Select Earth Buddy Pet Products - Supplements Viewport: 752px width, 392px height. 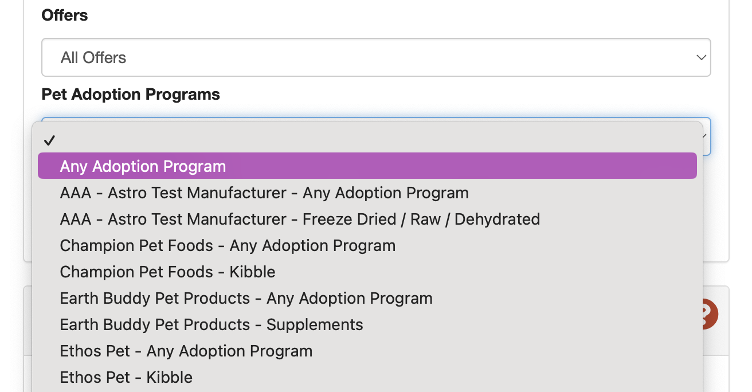211,324
